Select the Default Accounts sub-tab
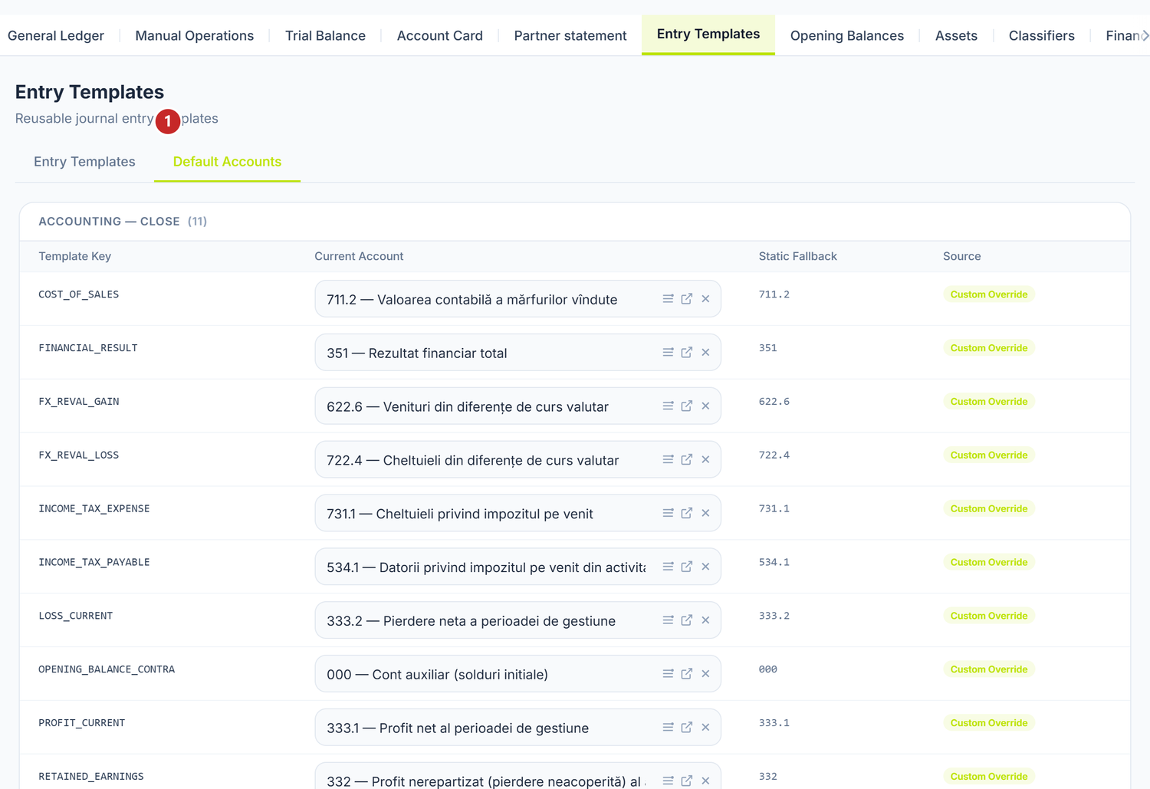 pos(227,162)
